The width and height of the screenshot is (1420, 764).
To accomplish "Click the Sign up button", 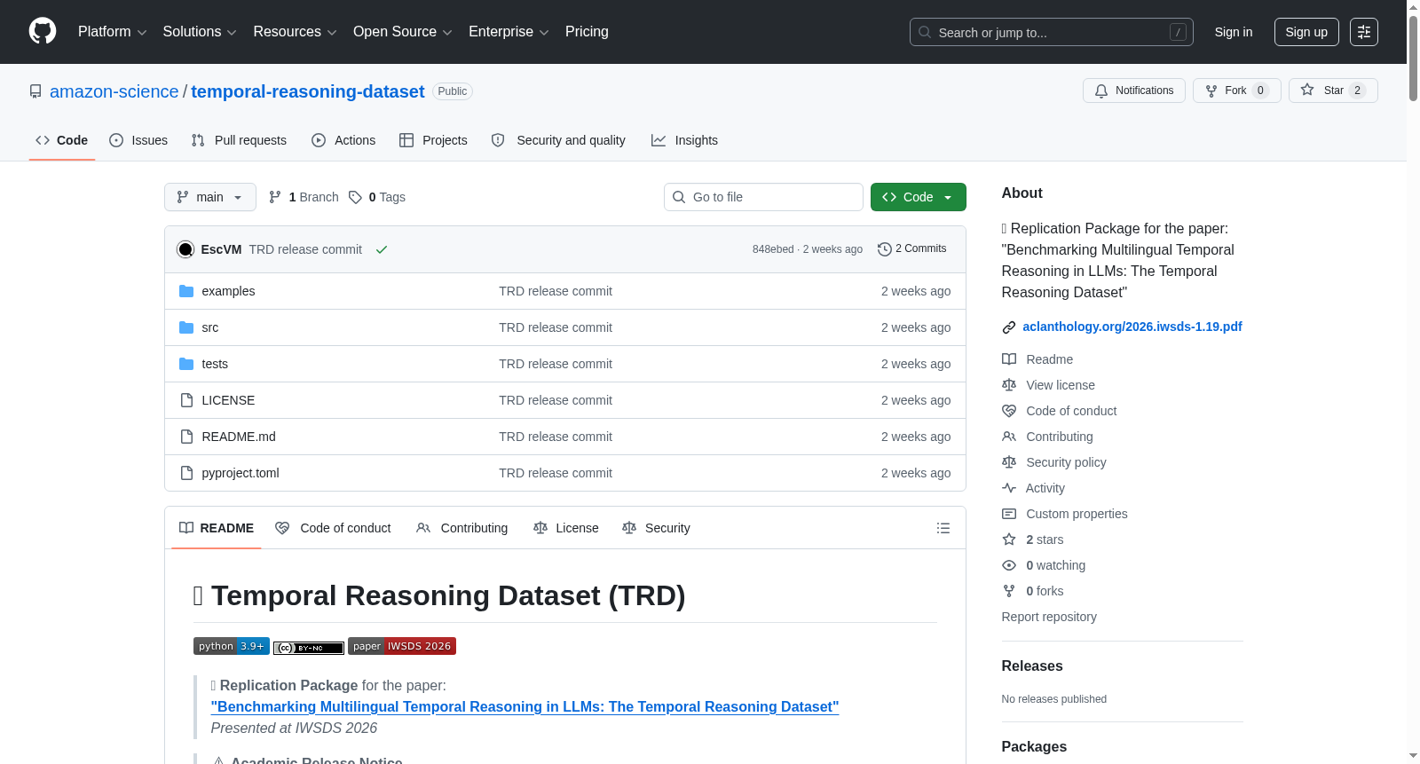I will 1306,32.
